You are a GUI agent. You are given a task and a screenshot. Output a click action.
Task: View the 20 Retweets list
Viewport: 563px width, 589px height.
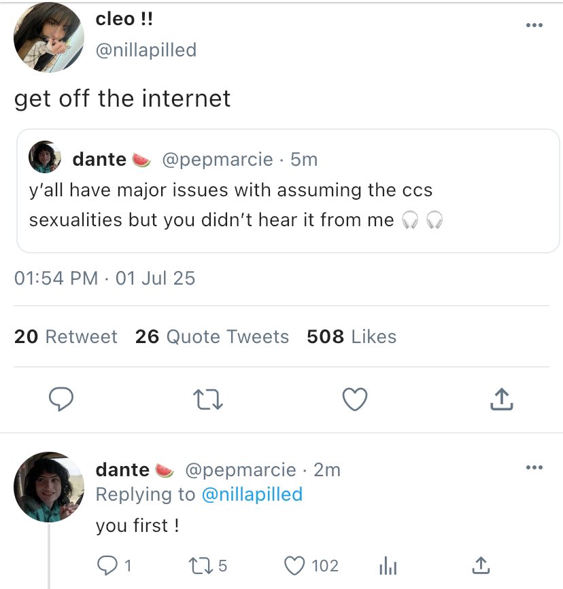[x=66, y=337]
